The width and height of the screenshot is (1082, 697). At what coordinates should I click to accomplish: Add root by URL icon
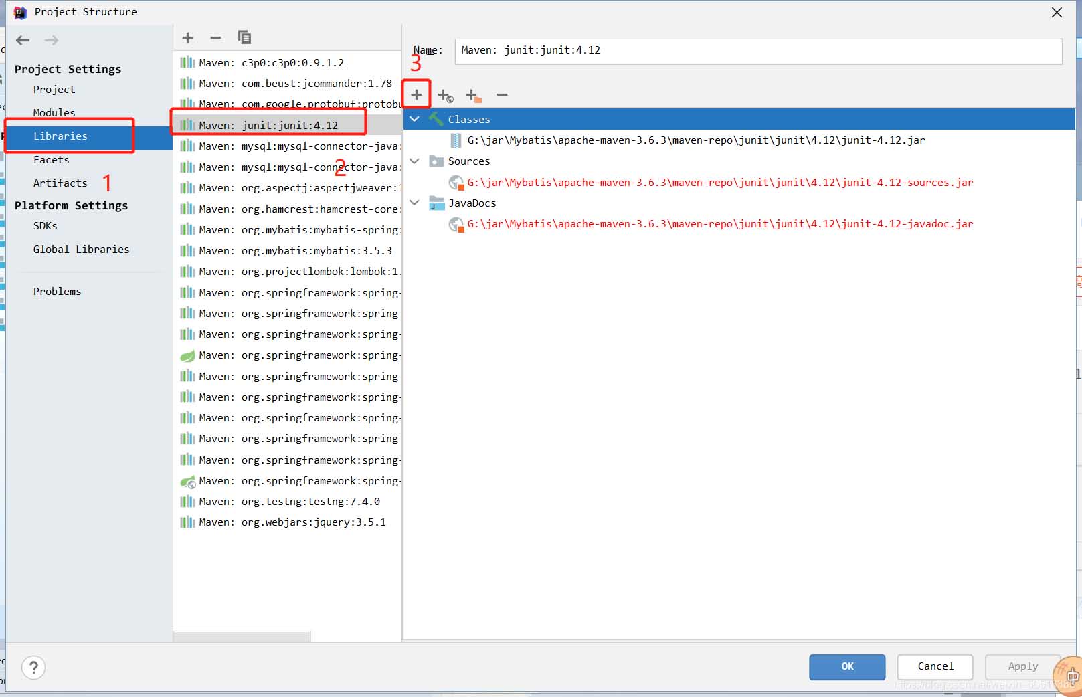[x=445, y=96]
